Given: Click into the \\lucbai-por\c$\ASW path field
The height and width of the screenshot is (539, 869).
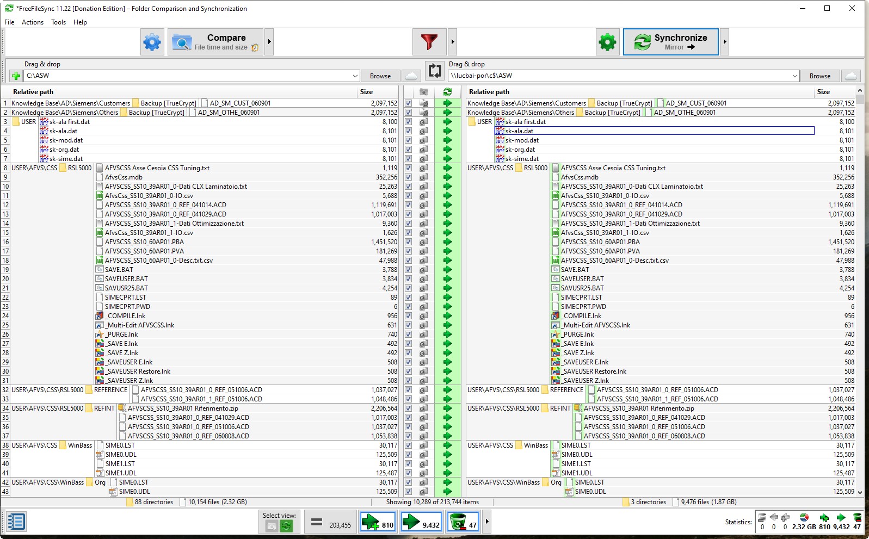Looking at the screenshot, I should pyautogui.click(x=619, y=76).
